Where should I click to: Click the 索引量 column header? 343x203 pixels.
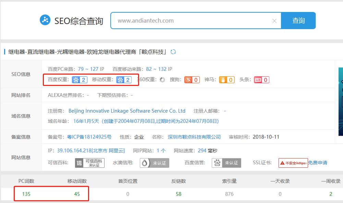(x=229, y=181)
